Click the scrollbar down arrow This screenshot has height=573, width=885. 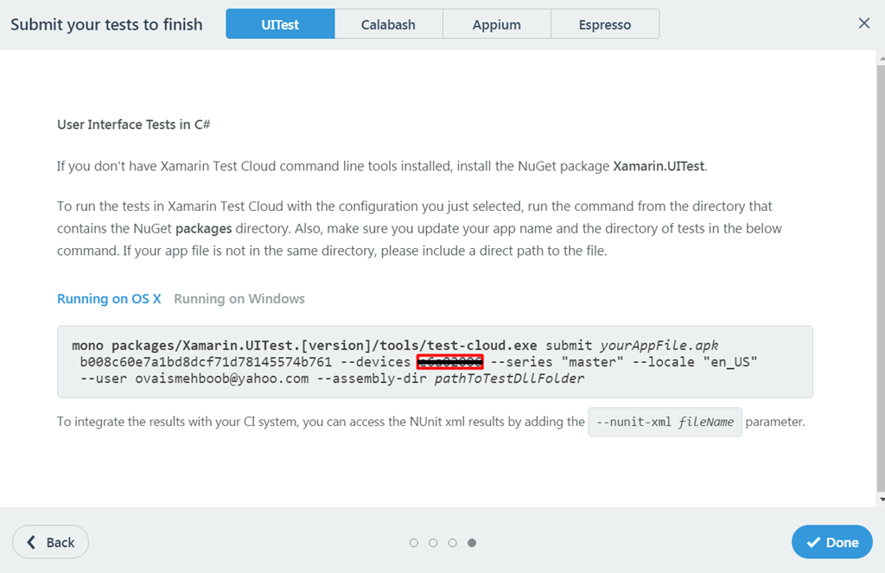[880, 500]
